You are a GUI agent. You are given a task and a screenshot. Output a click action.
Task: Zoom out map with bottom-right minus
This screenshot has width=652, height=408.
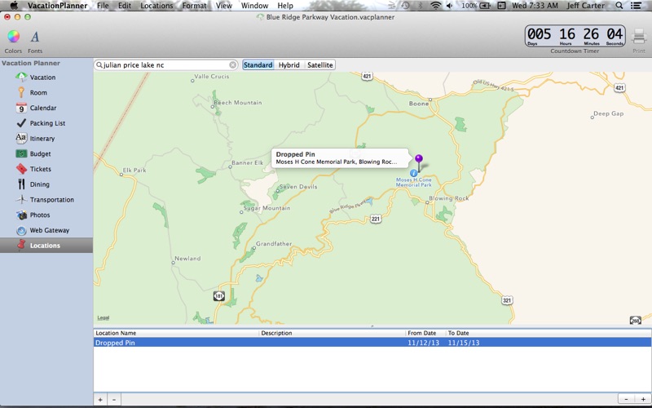pos(626,399)
